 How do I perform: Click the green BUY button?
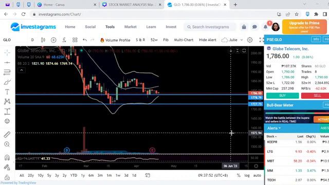[282, 96]
